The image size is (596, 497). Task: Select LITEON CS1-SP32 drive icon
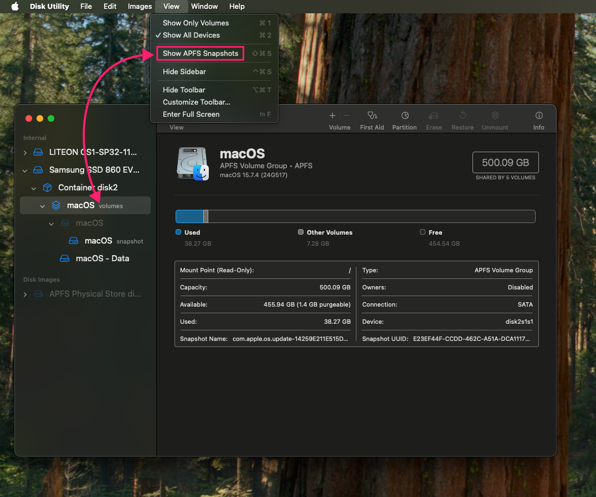click(x=38, y=152)
